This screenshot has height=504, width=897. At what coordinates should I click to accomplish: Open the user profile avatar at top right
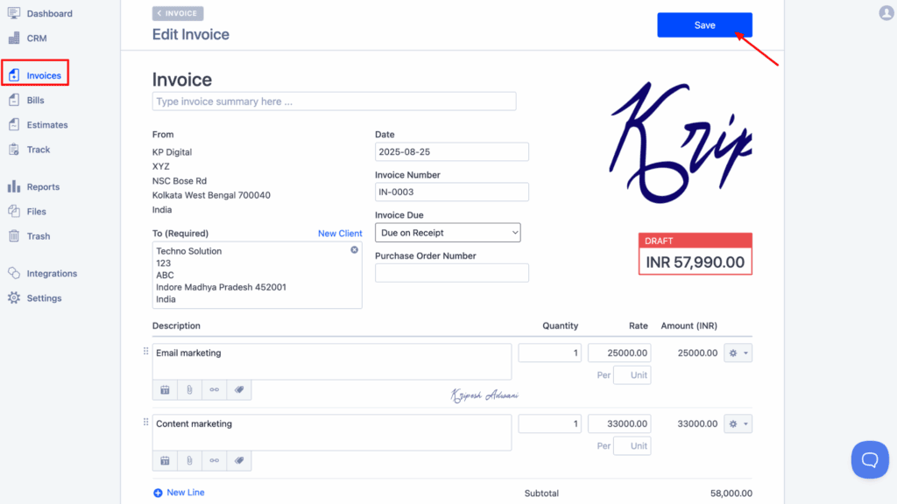point(884,12)
